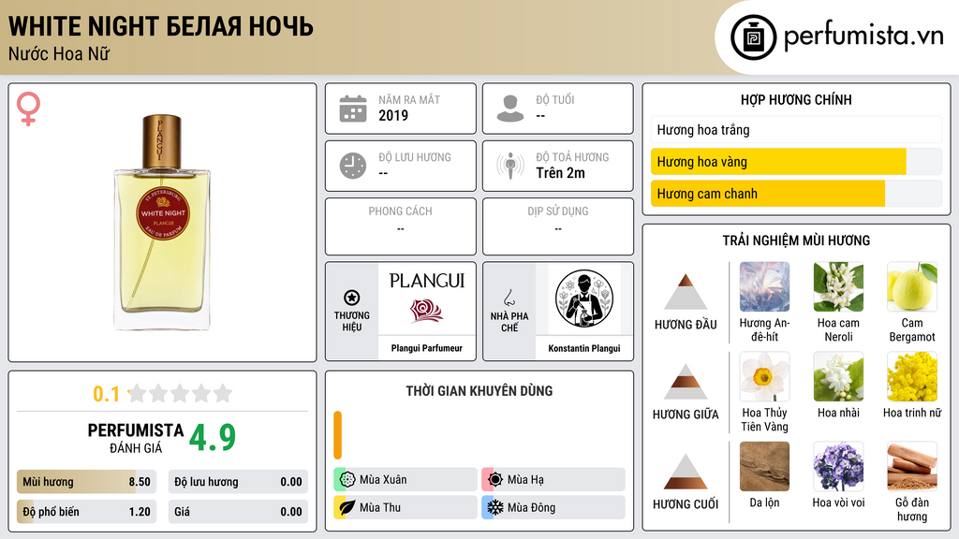Click the five-star rating row

coord(181,393)
